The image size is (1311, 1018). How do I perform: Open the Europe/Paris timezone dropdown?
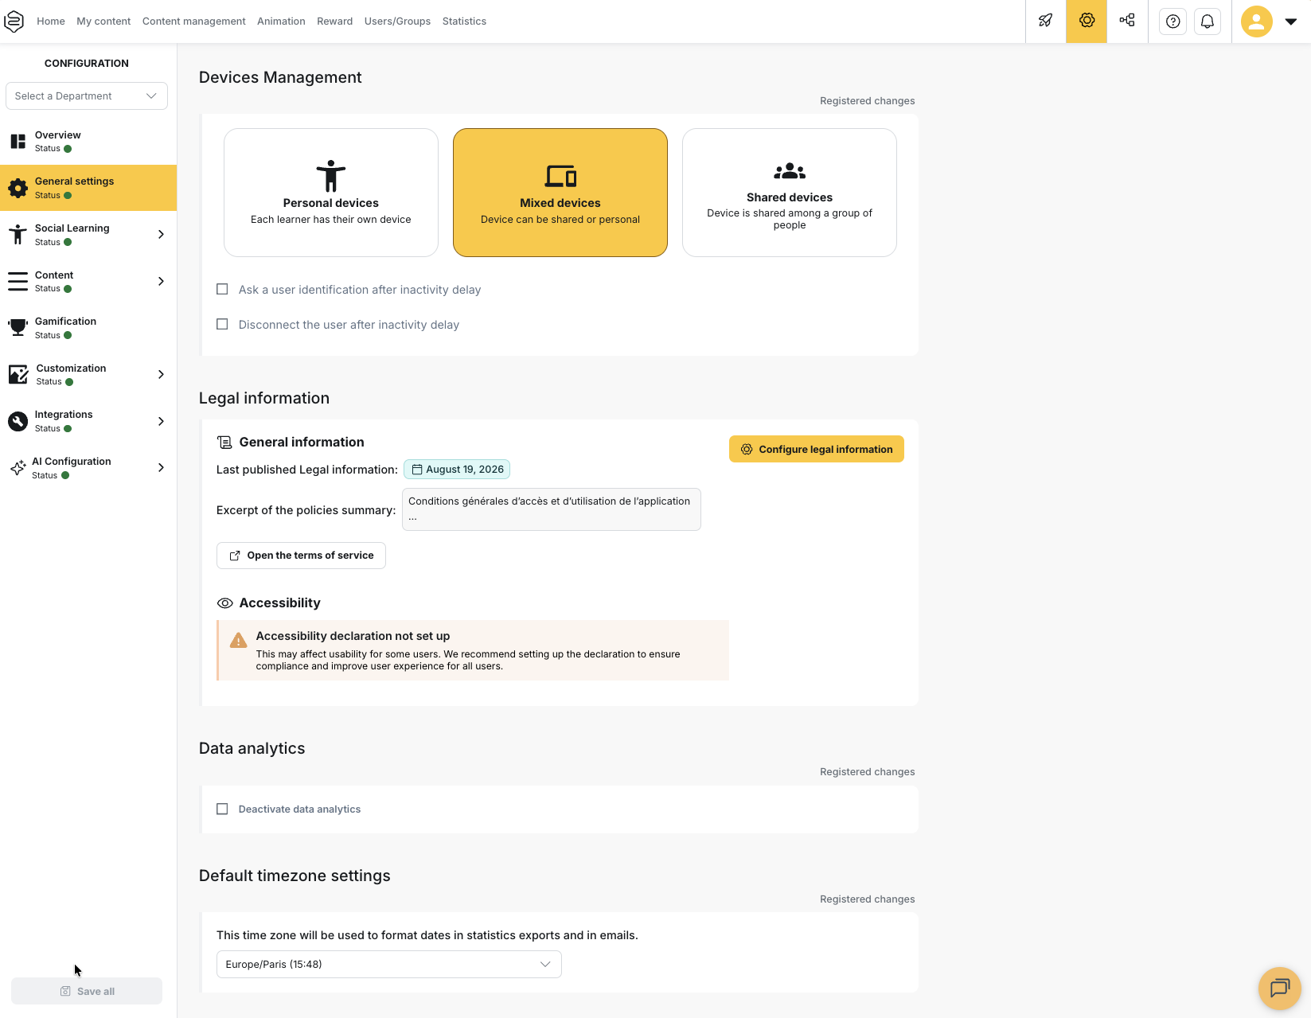(389, 965)
